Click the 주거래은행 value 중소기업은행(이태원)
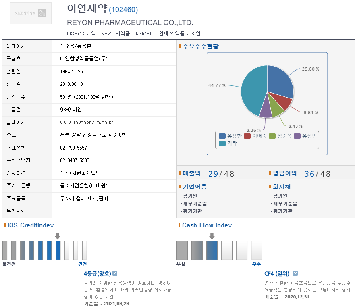355x308 pixels. coord(84,186)
